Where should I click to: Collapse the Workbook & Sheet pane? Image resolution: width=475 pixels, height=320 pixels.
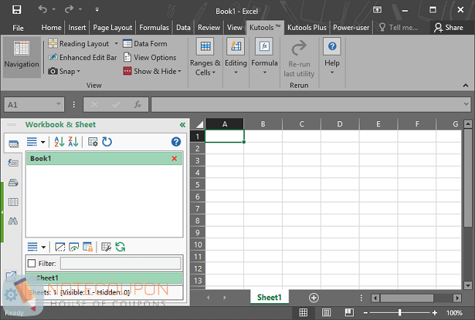pos(183,125)
